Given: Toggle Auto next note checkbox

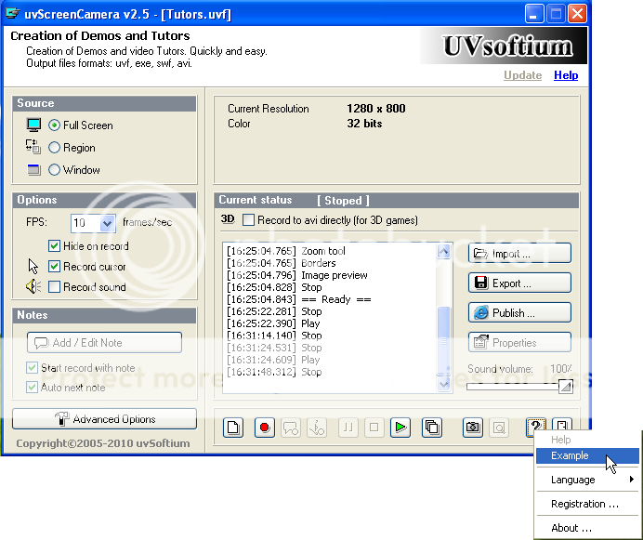Looking at the screenshot, I should (32, 387).
